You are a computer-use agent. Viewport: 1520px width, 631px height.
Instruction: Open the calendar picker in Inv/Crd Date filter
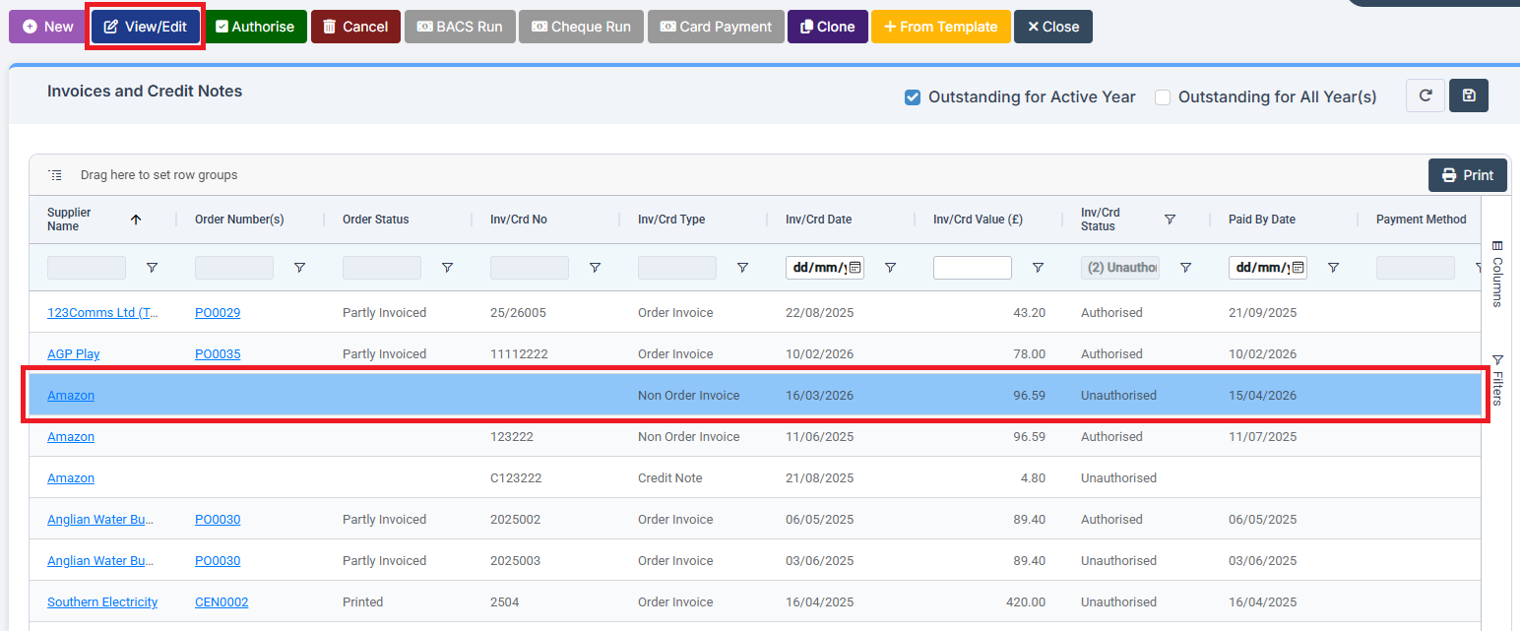click(x=855, y=268)
